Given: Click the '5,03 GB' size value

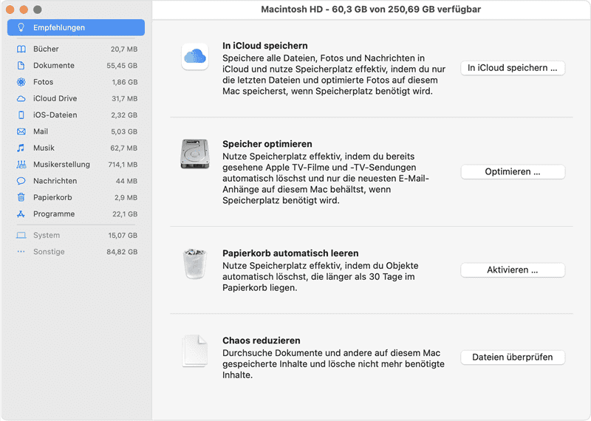Looking at the screenshot, I should (x=124, y=132).
